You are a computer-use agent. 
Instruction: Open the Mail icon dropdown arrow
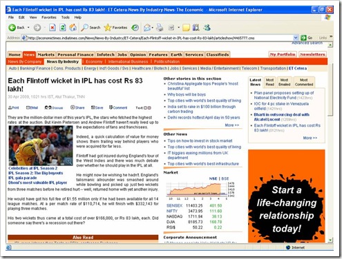click(153, 28)
